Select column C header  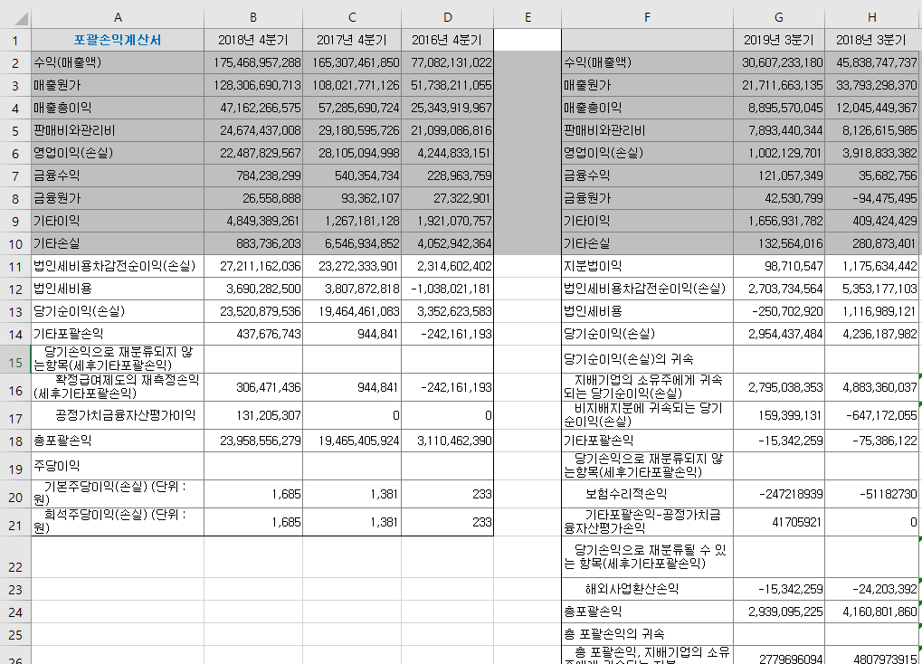pyautogui.click(x=352, y=18)
